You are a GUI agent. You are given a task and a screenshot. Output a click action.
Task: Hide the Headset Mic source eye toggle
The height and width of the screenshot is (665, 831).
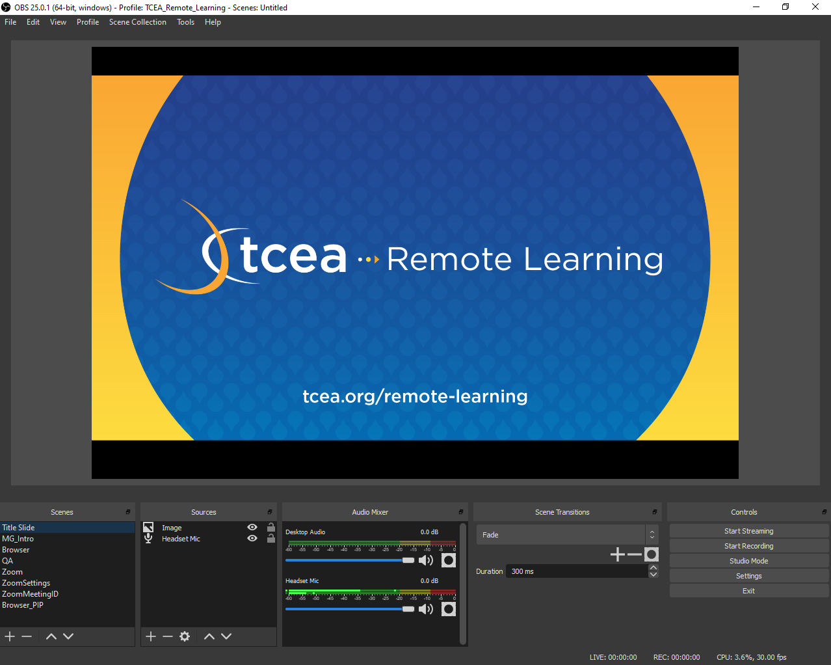252,538
